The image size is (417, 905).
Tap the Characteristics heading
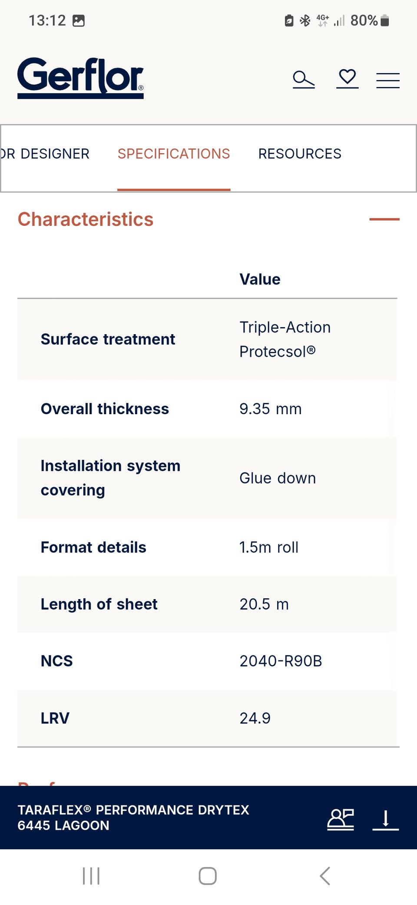86,219
